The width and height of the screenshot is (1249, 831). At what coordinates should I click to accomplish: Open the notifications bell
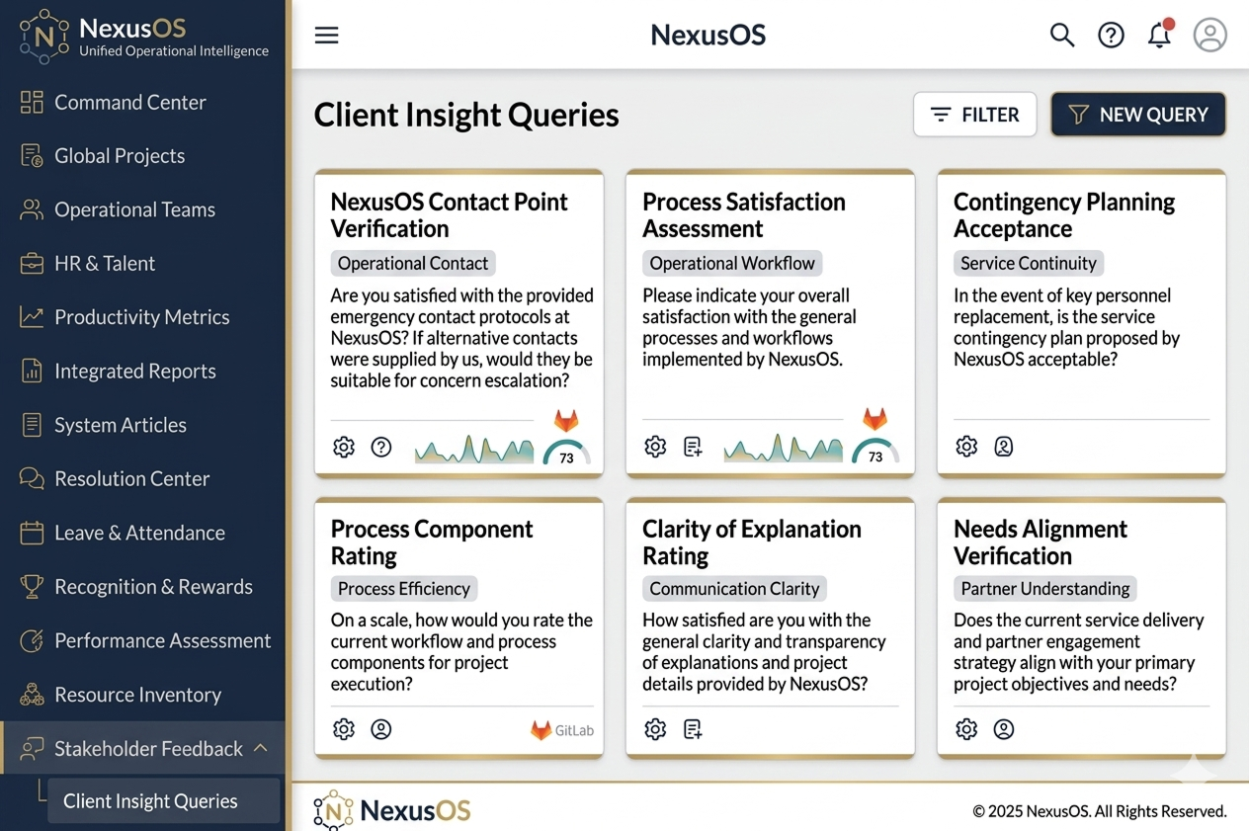tap(1159, 36)
